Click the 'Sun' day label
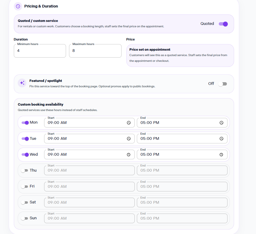The width and height of the screenshot is (256, 234). click(33, 218)
